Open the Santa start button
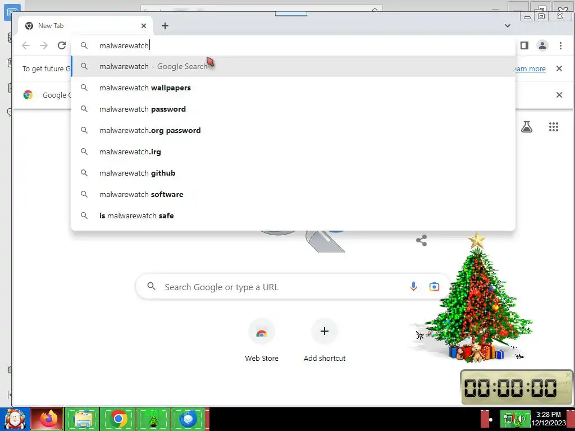Viewport: 575px width, 431px height. tap(15, 419)
